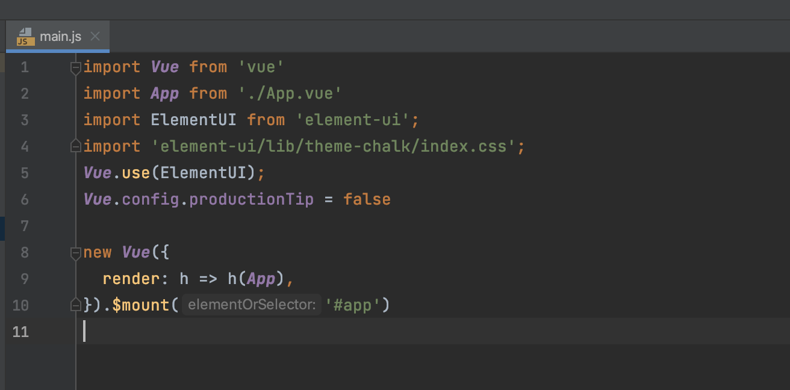790x390 pixels.
Task: Click the App argument inside h() call
Action: coord(261,279)
